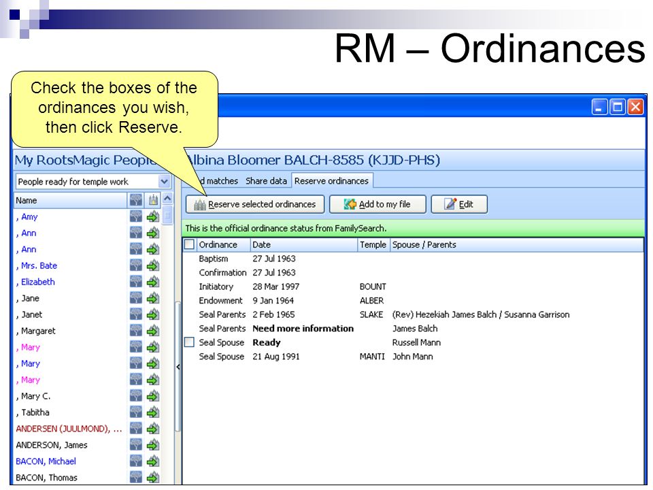This screenshot has width=653, height=490.
Task: Click the green arrow icon in Margaret's row
Action: [x=153, y=331]
